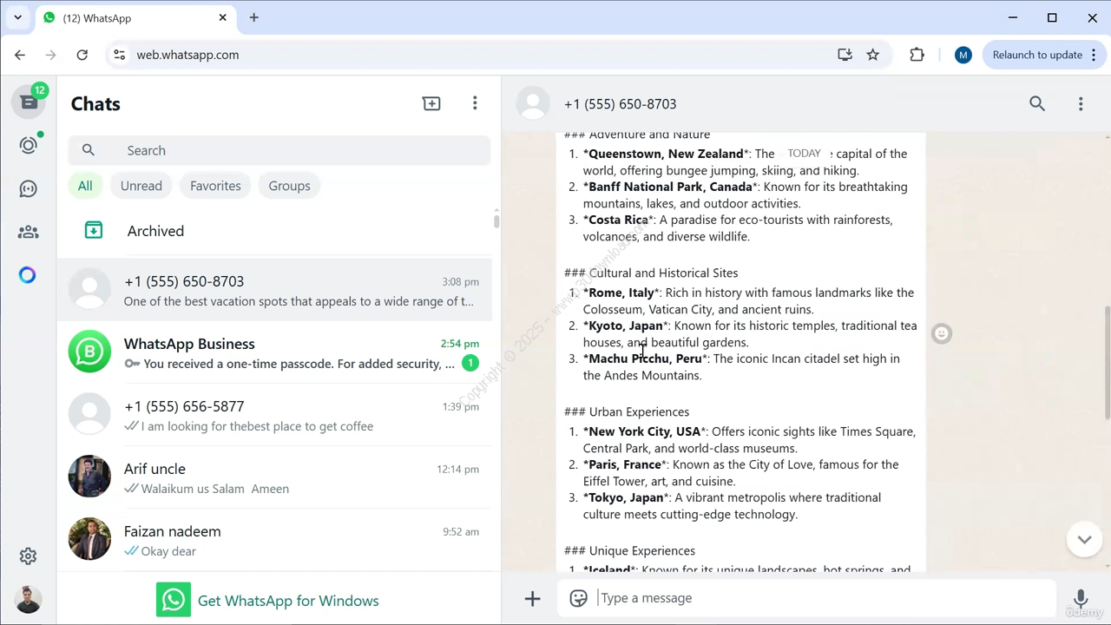Click the search magnifier icon in chat list

[88, 150]
